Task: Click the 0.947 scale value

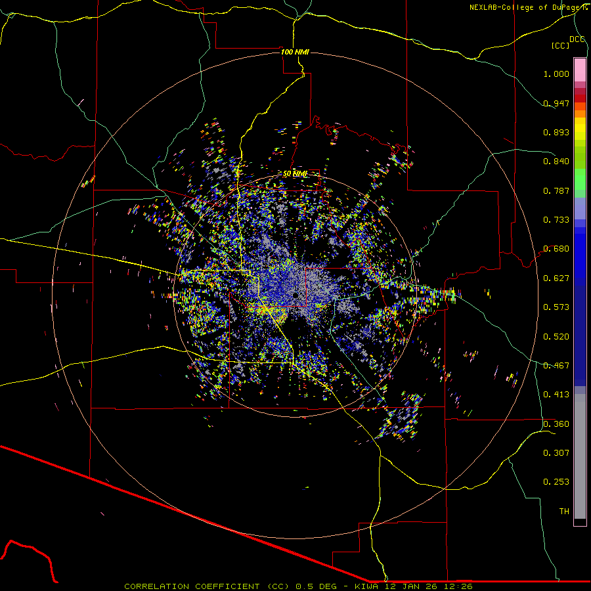Action: [x=556, y=103]
